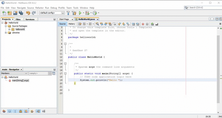Click the Profile Project clock icon
Screen dimensions: 222x118
coord(95,13)
